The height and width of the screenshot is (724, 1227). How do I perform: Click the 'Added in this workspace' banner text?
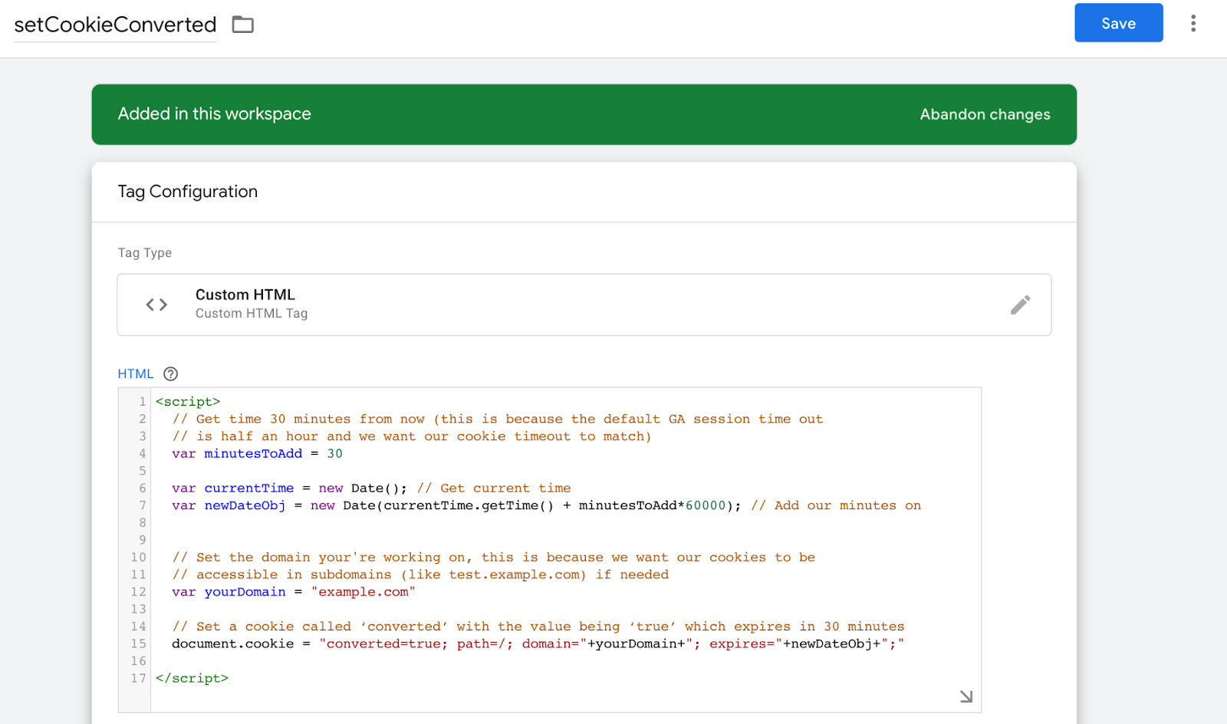point(215,114)
